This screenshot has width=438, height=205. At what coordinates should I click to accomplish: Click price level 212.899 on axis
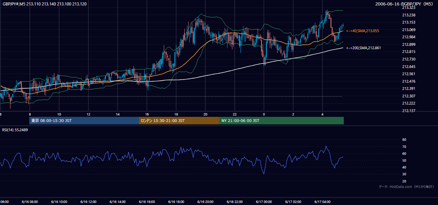(x=409, y=44)
